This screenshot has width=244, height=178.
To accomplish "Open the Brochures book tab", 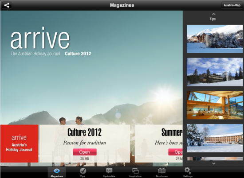I will 161,172.
